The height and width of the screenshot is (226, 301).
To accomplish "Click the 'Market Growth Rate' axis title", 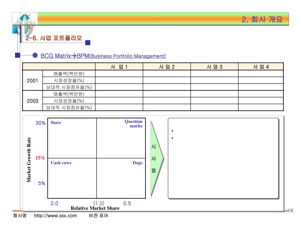I will coord(29,160).
